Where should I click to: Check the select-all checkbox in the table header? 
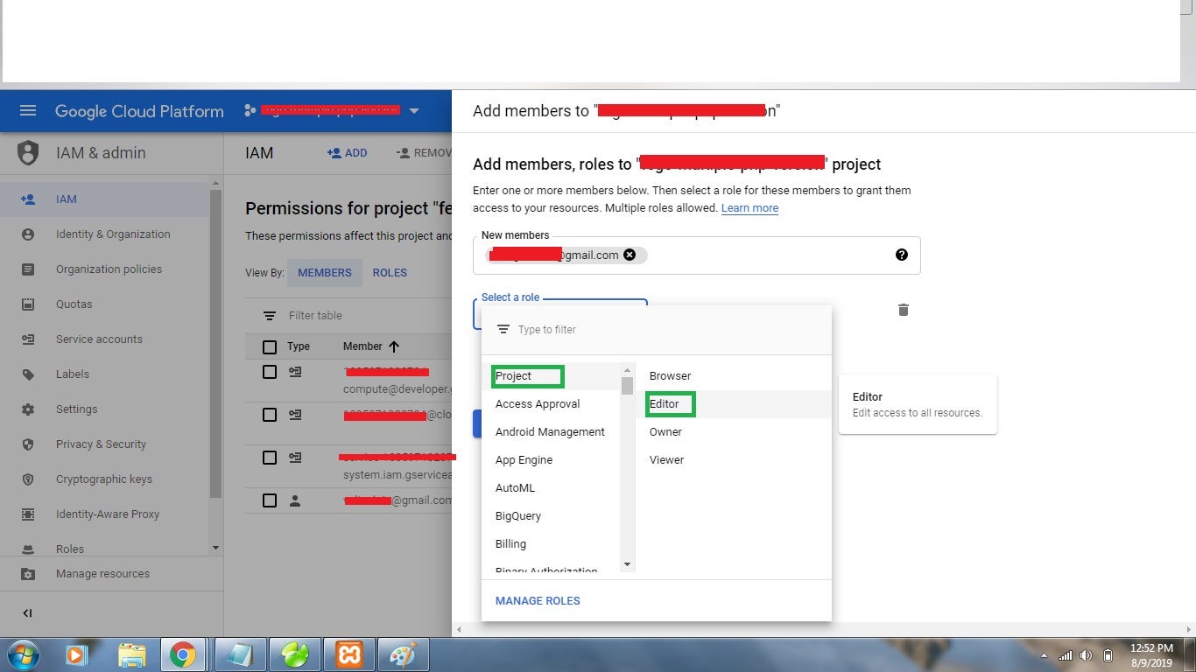click(x=270, y=346)
